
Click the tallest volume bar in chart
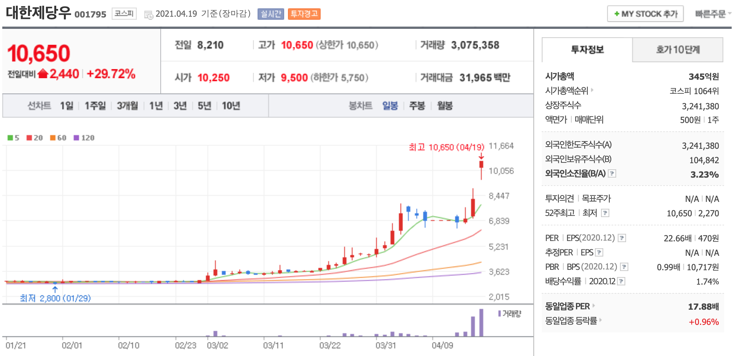[x=481, y=323]
